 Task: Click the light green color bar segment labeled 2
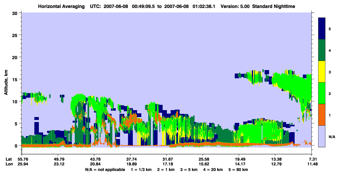coord(322,93)
